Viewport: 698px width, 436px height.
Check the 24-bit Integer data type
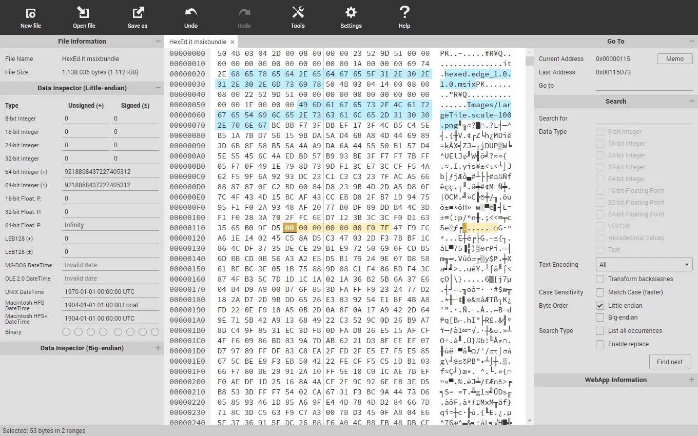coord(599,155)
